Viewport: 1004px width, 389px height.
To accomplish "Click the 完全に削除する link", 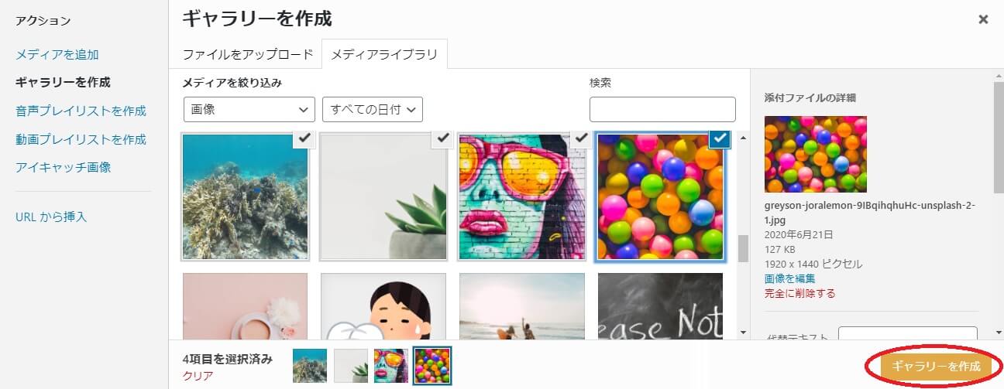I will click(x=799, y=293).
